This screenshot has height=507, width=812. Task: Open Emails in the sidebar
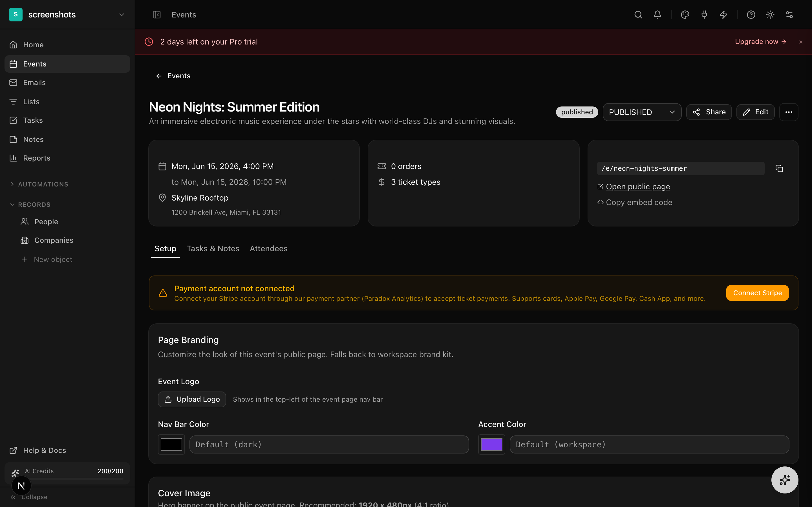point(67,83)
